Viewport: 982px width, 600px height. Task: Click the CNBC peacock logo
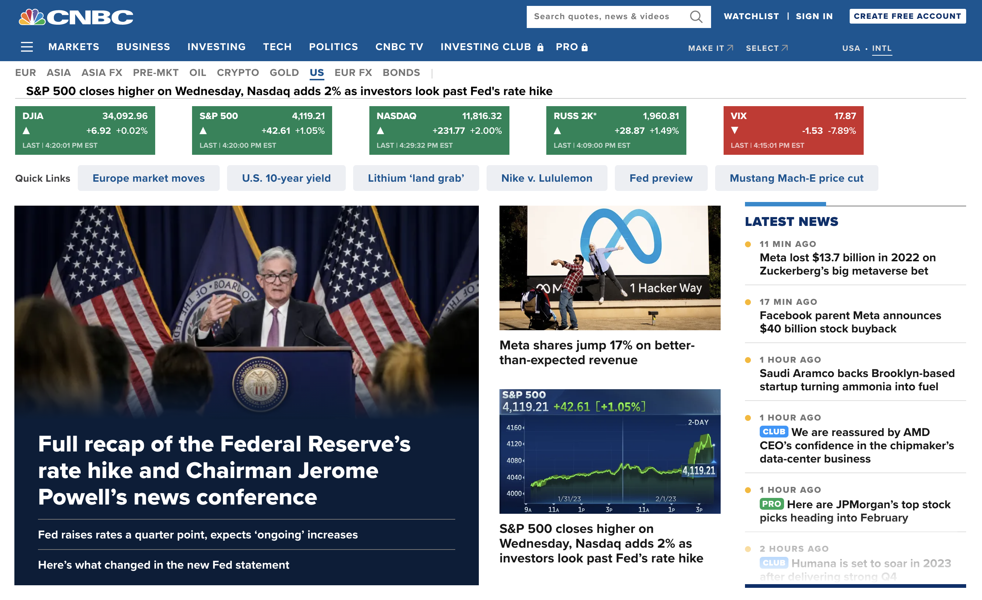pos(76,17)
